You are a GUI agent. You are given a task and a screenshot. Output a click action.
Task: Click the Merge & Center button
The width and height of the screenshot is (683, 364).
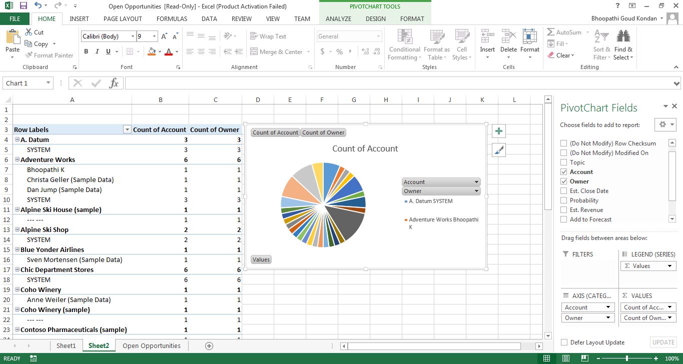pyautogui.click(x=276, y=52)
